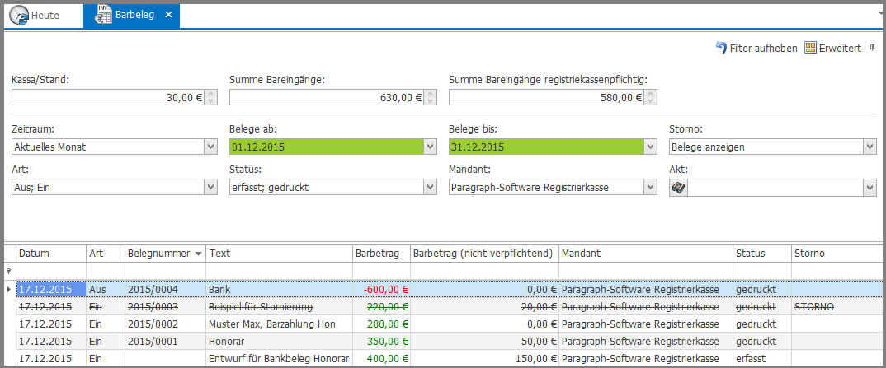Click Barbetrag (nicht verpflichtend) header
The height and width of the screenshot is (368, 886).
pos(484,254)
